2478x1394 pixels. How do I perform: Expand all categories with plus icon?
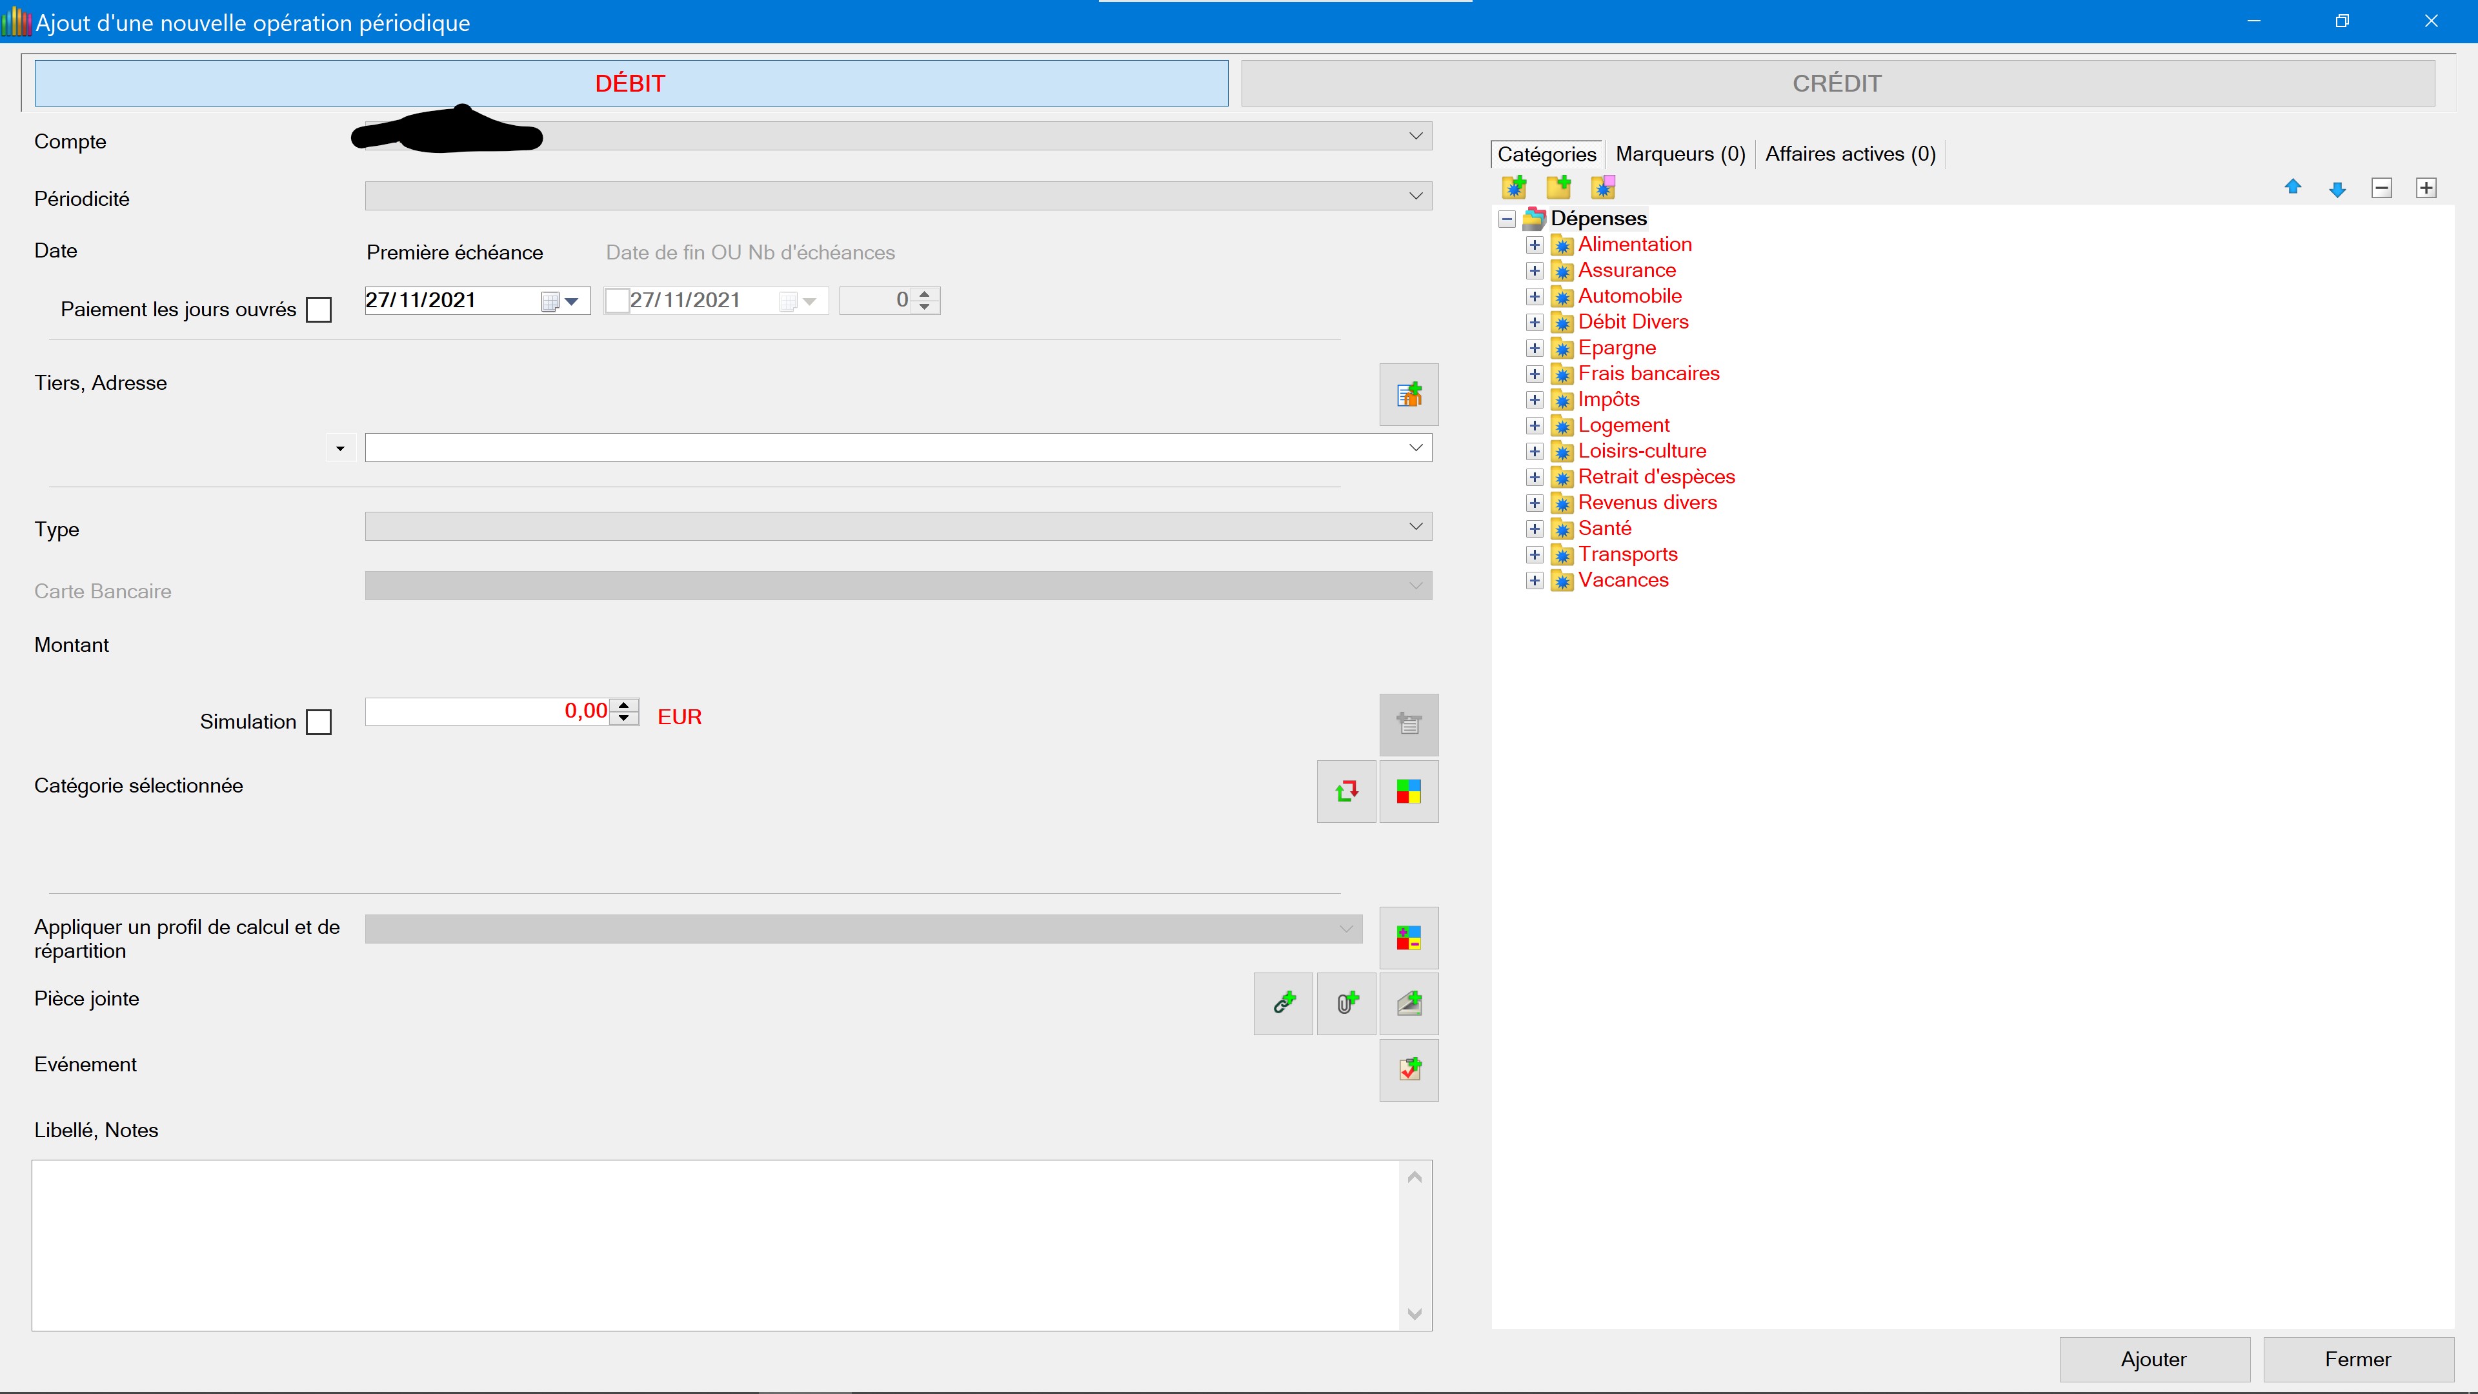click(x=2426, y=188)
